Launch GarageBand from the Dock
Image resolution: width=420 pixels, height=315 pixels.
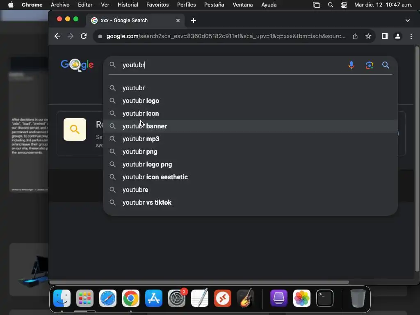pos(246,298)
